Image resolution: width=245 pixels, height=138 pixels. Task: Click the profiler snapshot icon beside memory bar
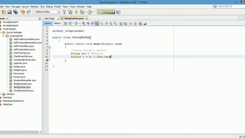[118, 12]
